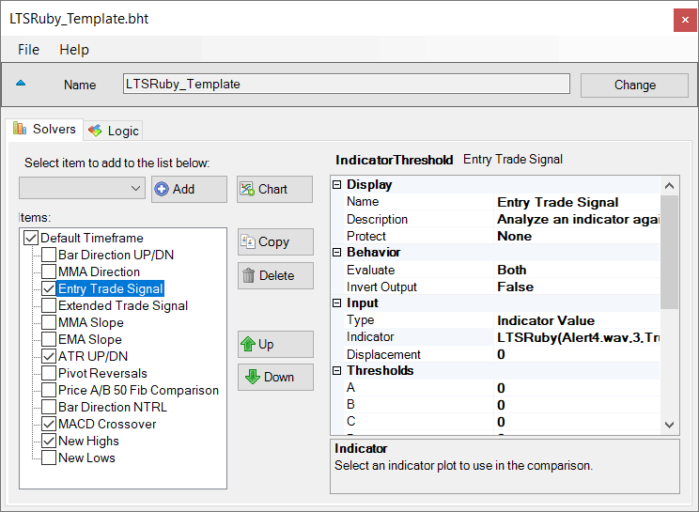
Task: Collapse the Thresholds property section
Action: (338, 371)
